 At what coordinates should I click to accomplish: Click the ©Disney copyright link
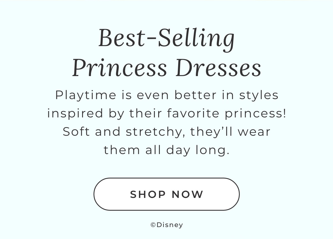click(x=167, y=225)
